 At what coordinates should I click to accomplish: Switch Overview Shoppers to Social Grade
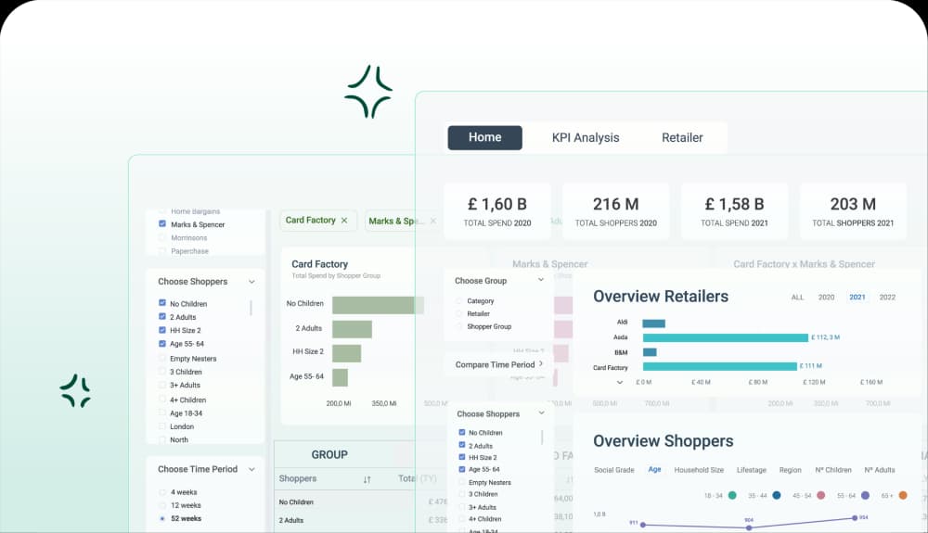(613, 470)
